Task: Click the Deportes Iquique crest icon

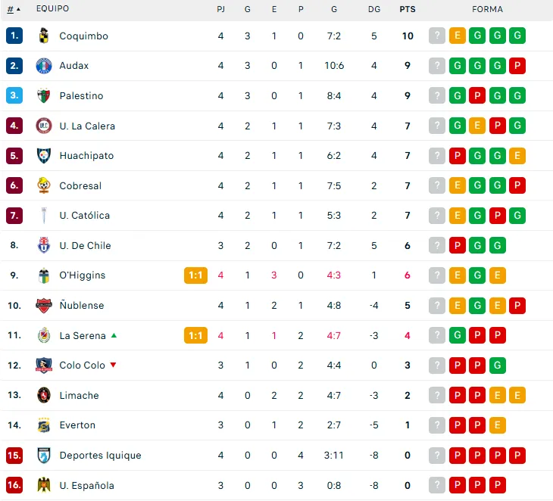Action: [43, 456]
